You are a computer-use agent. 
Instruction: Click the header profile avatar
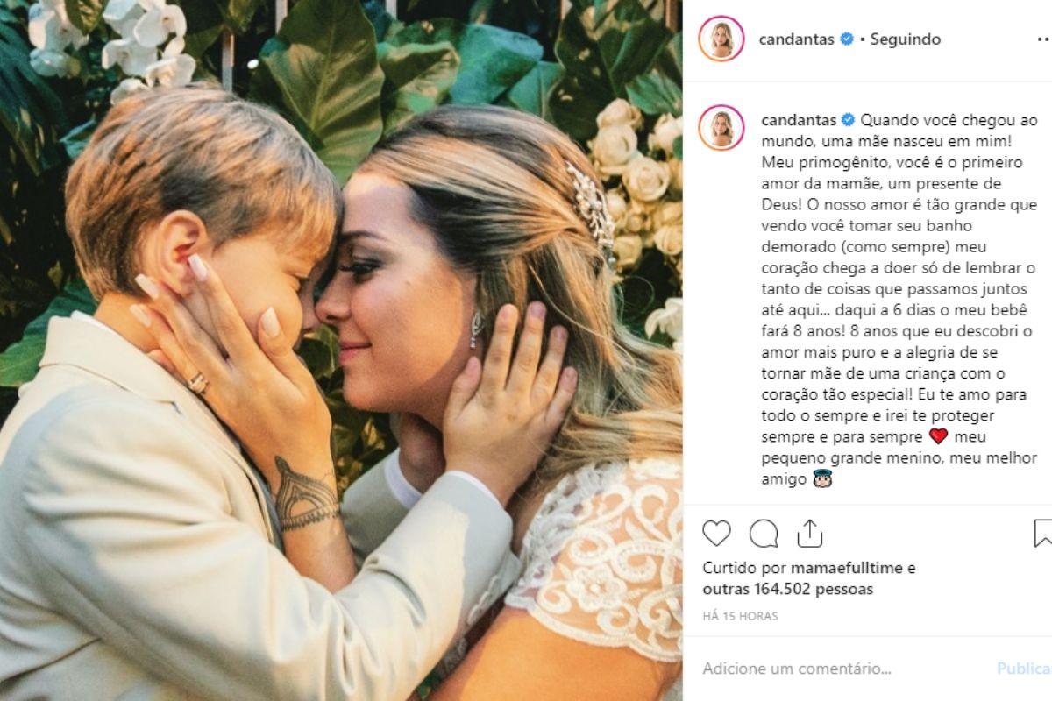point(721,39)
